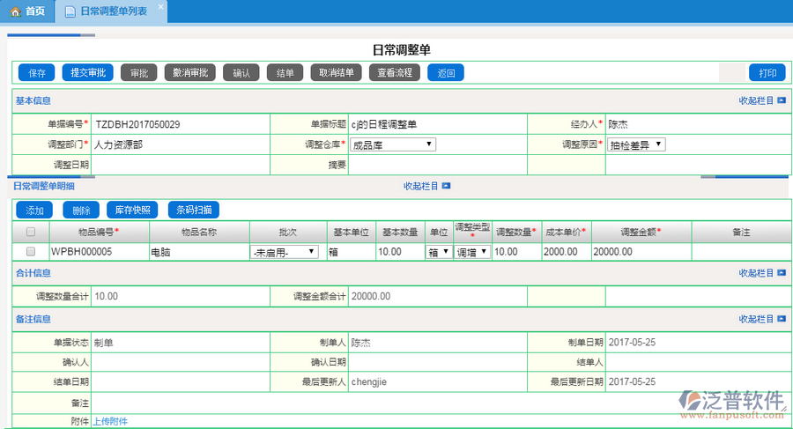Click the 保存 button
The height and width of the screenshot is (429, 793).
click(x=36, y=73)
